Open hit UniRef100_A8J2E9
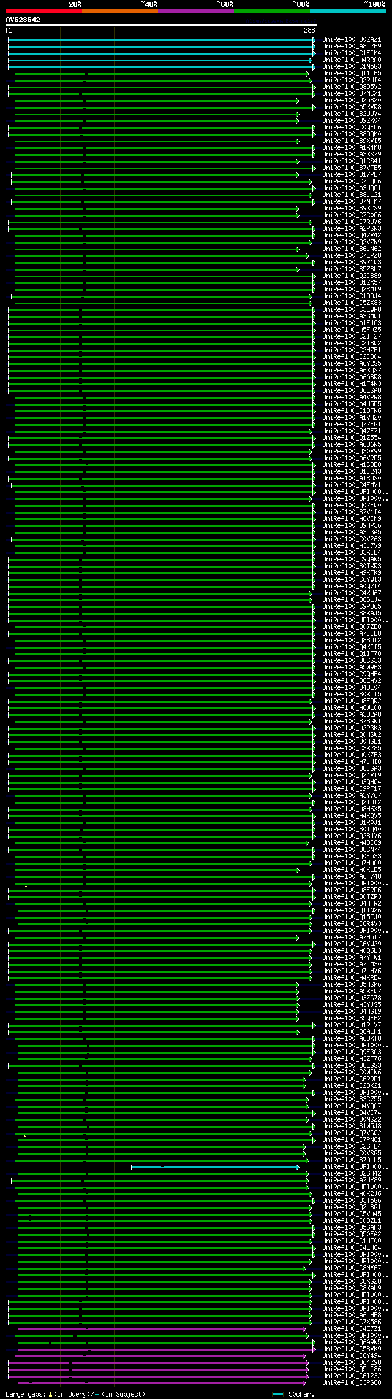The height and width of the screenshot is (1399, 392). click(352, 47)
